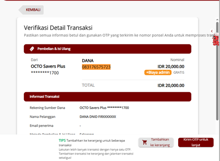Click customer name DANA DNID FIRXXXXXXX
Image resolution: width=220 pixels, height=161 pixels.
point(98,117)
